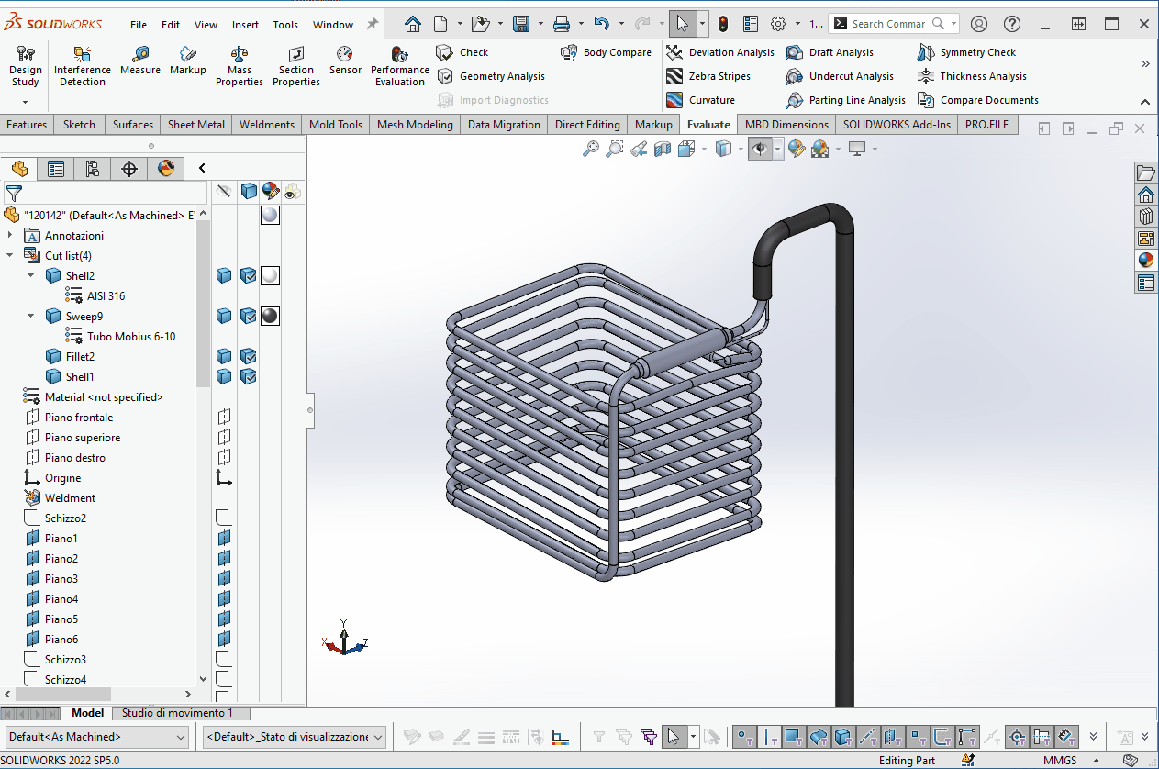Launch Performance Evaluation
This screenshot has width=1159, height=769.
(399, 61)
